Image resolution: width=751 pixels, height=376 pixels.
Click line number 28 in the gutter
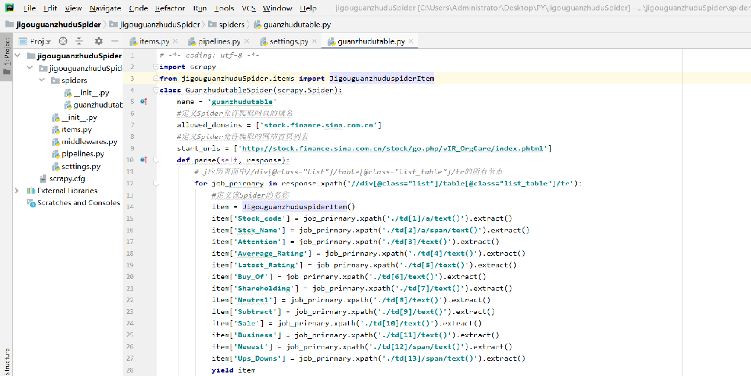[x=129, y=370]
